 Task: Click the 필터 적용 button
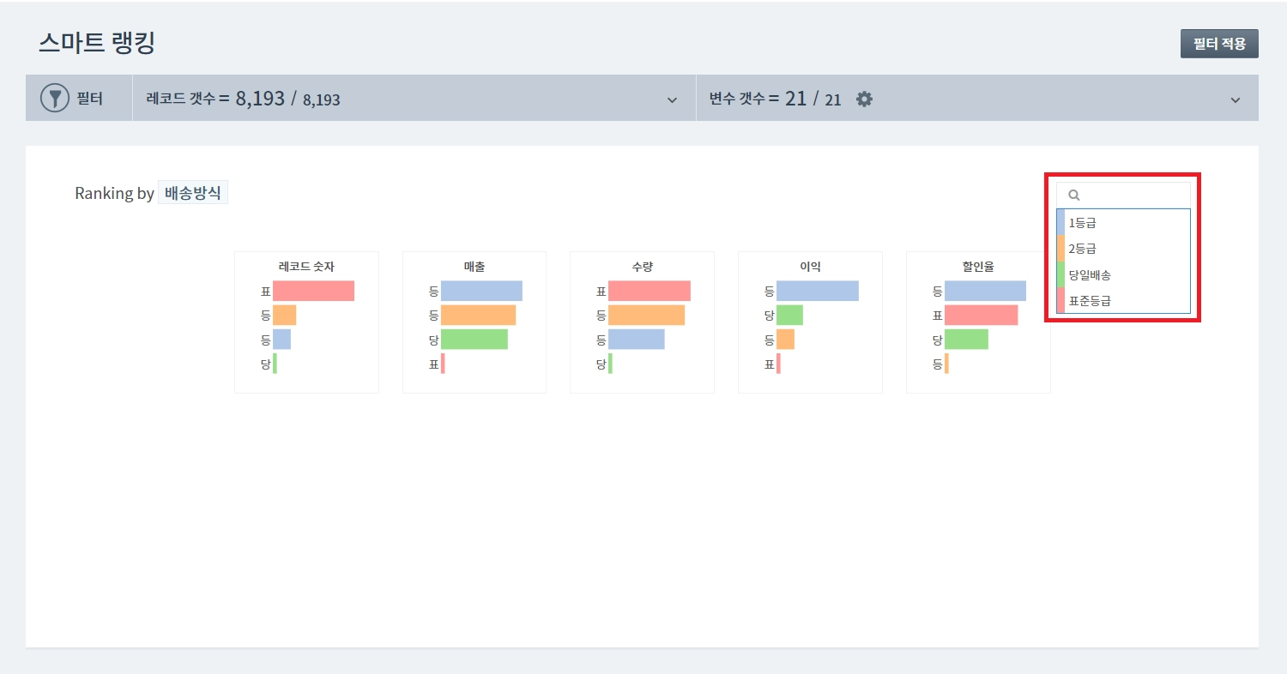[x=1219, y=44]
